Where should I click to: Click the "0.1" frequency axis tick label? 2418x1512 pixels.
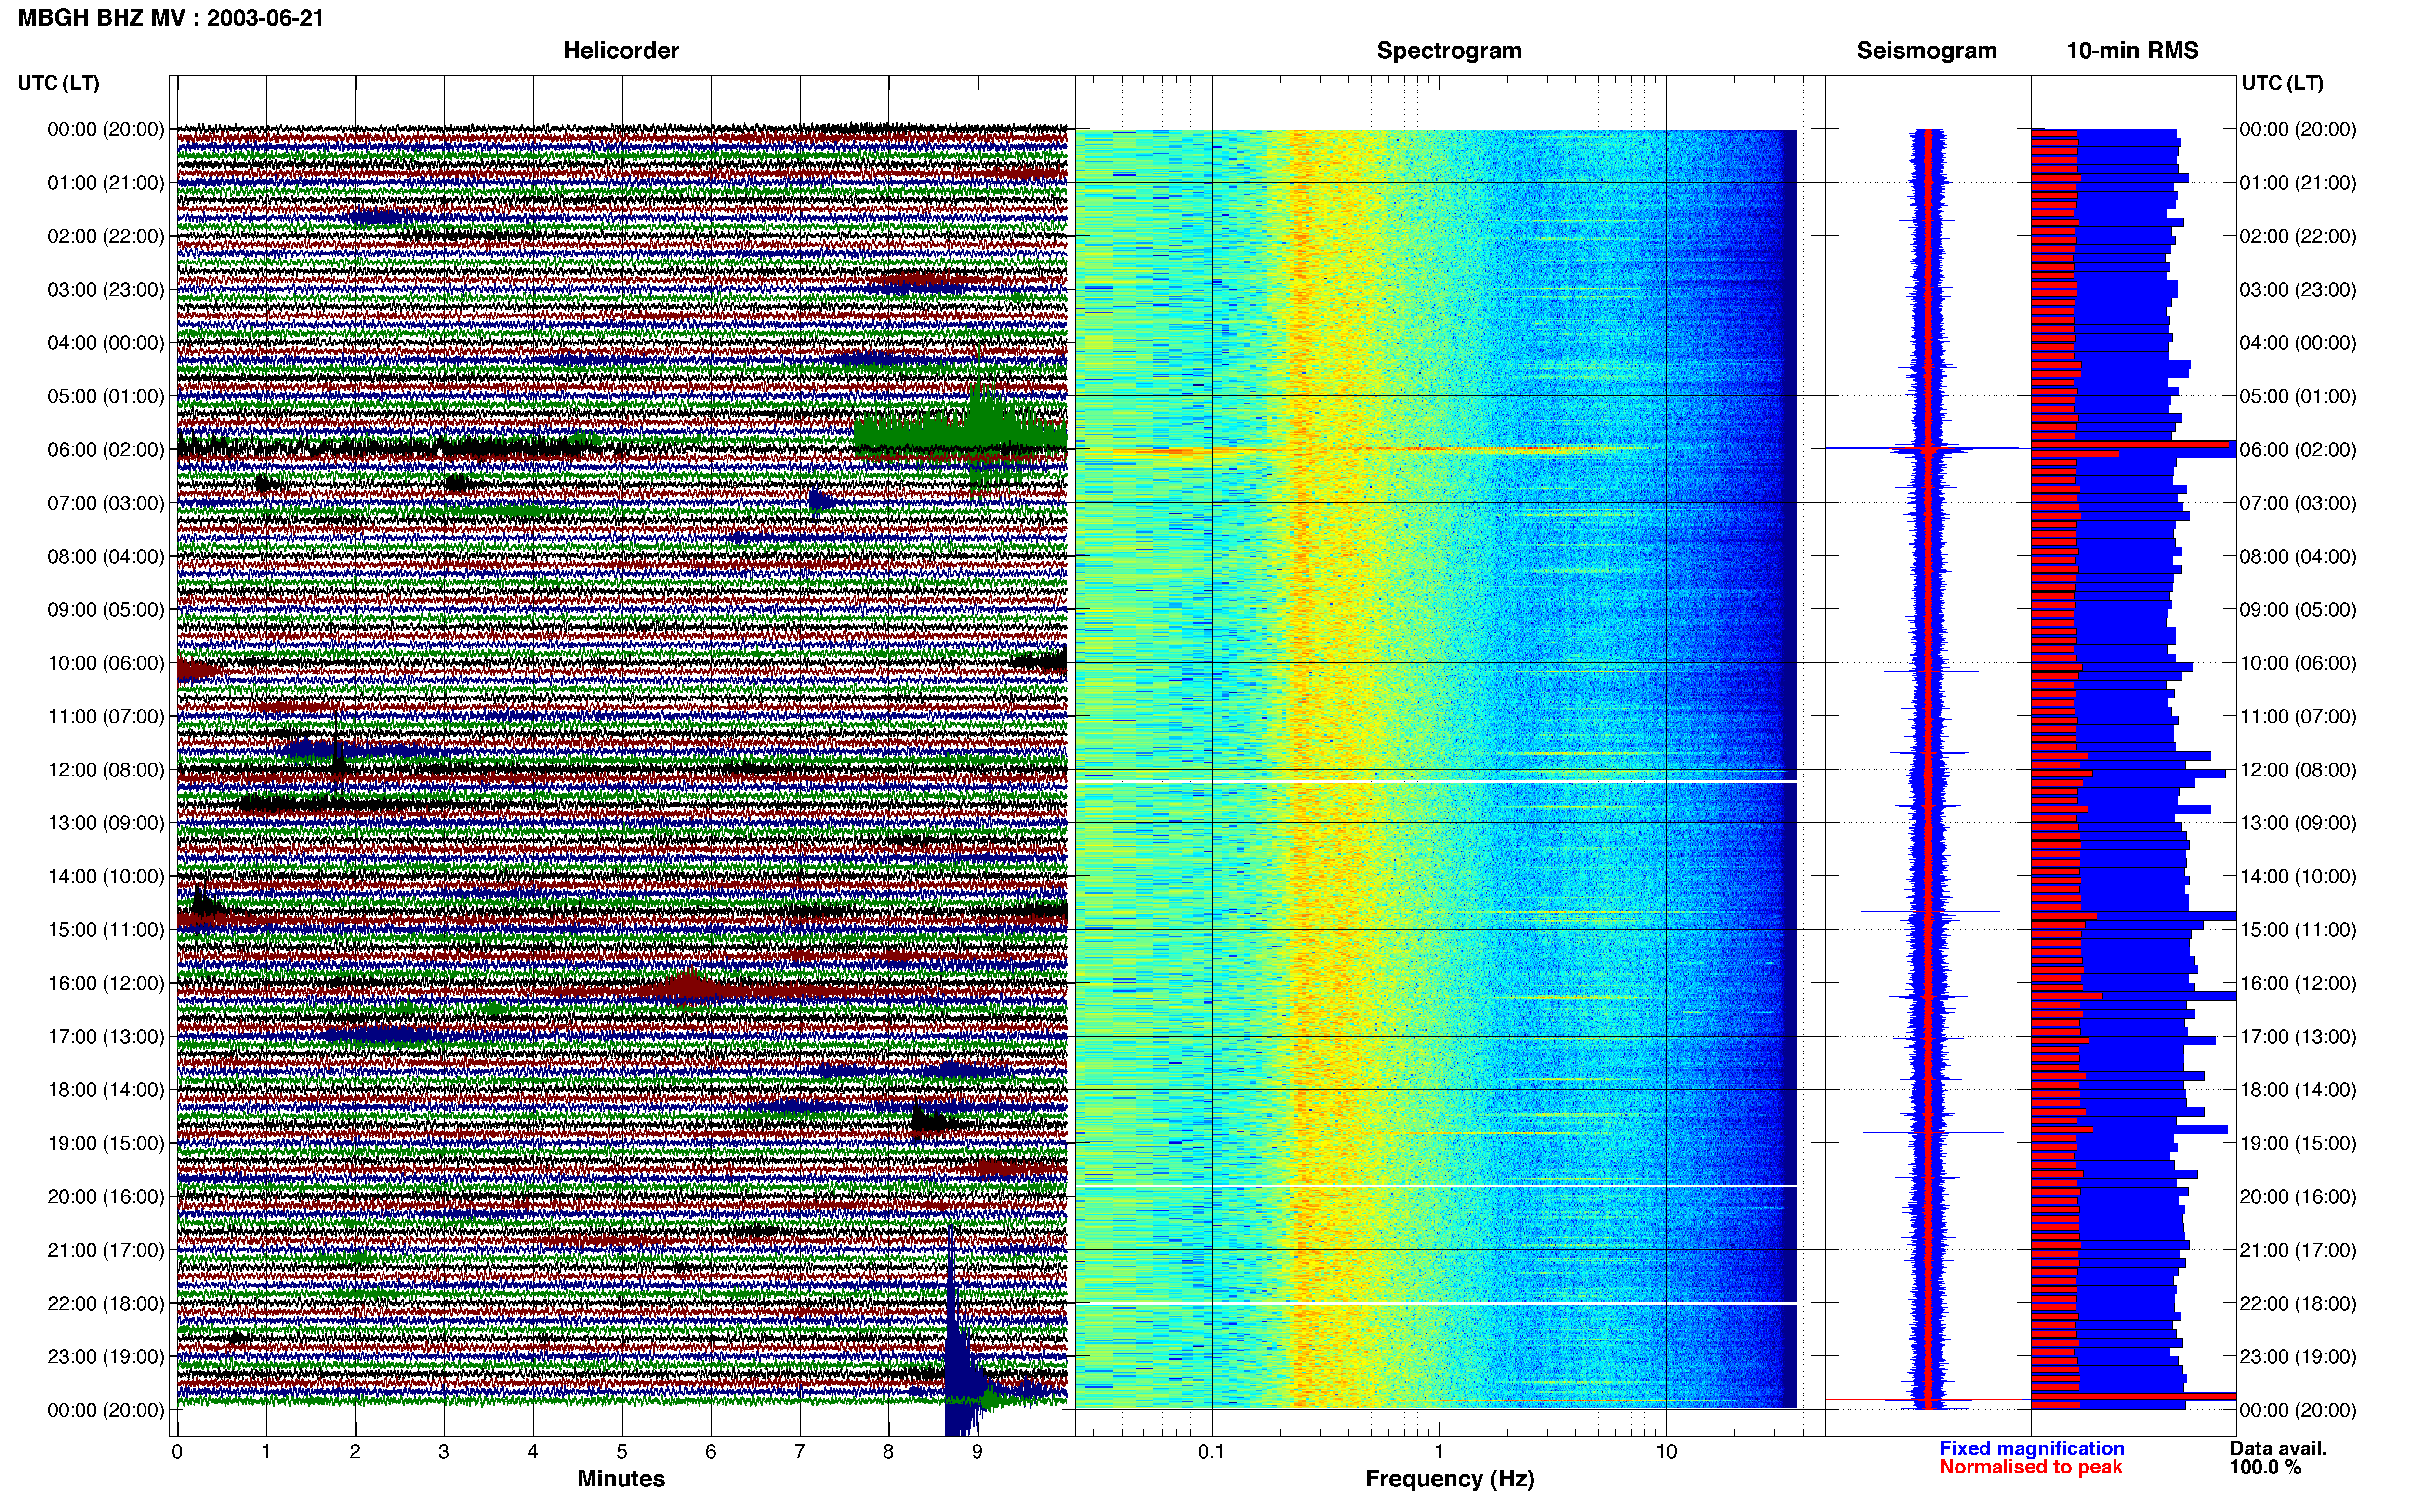1211,1451
